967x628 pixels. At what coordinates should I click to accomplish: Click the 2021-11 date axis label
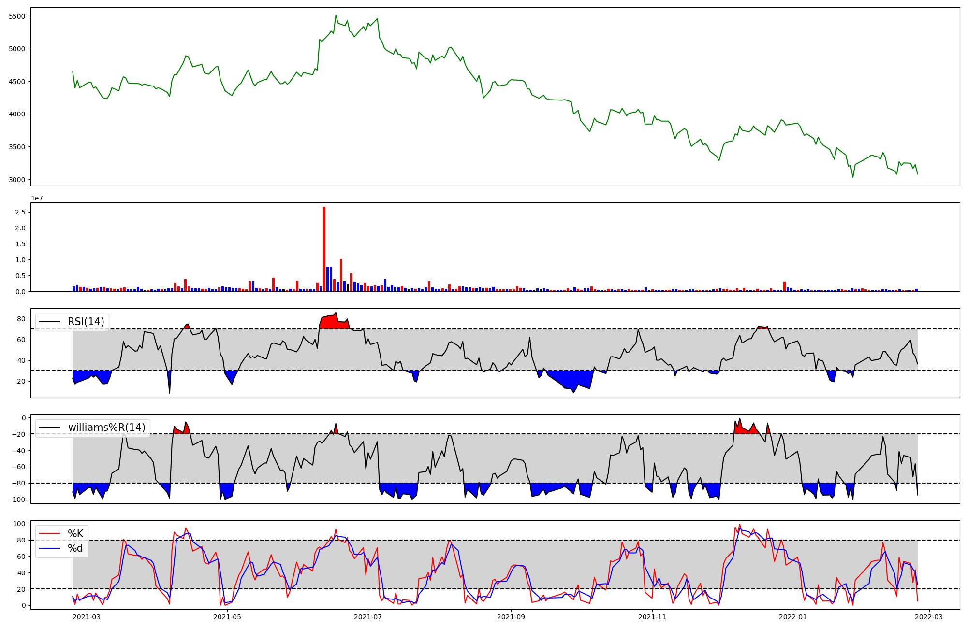click(x=653, y=616)
